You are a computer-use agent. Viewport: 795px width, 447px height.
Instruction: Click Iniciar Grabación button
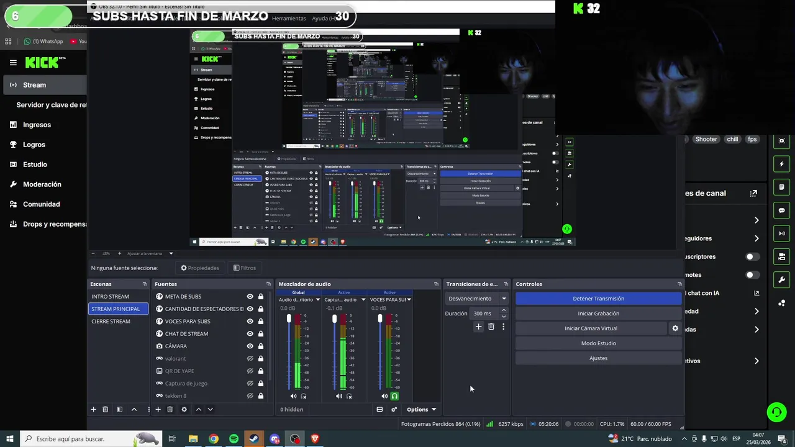pyautogui.click(x=598, y=314)
